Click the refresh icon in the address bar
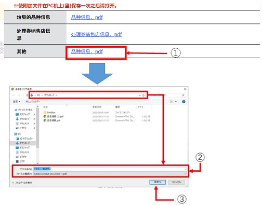 pos(143,95)
